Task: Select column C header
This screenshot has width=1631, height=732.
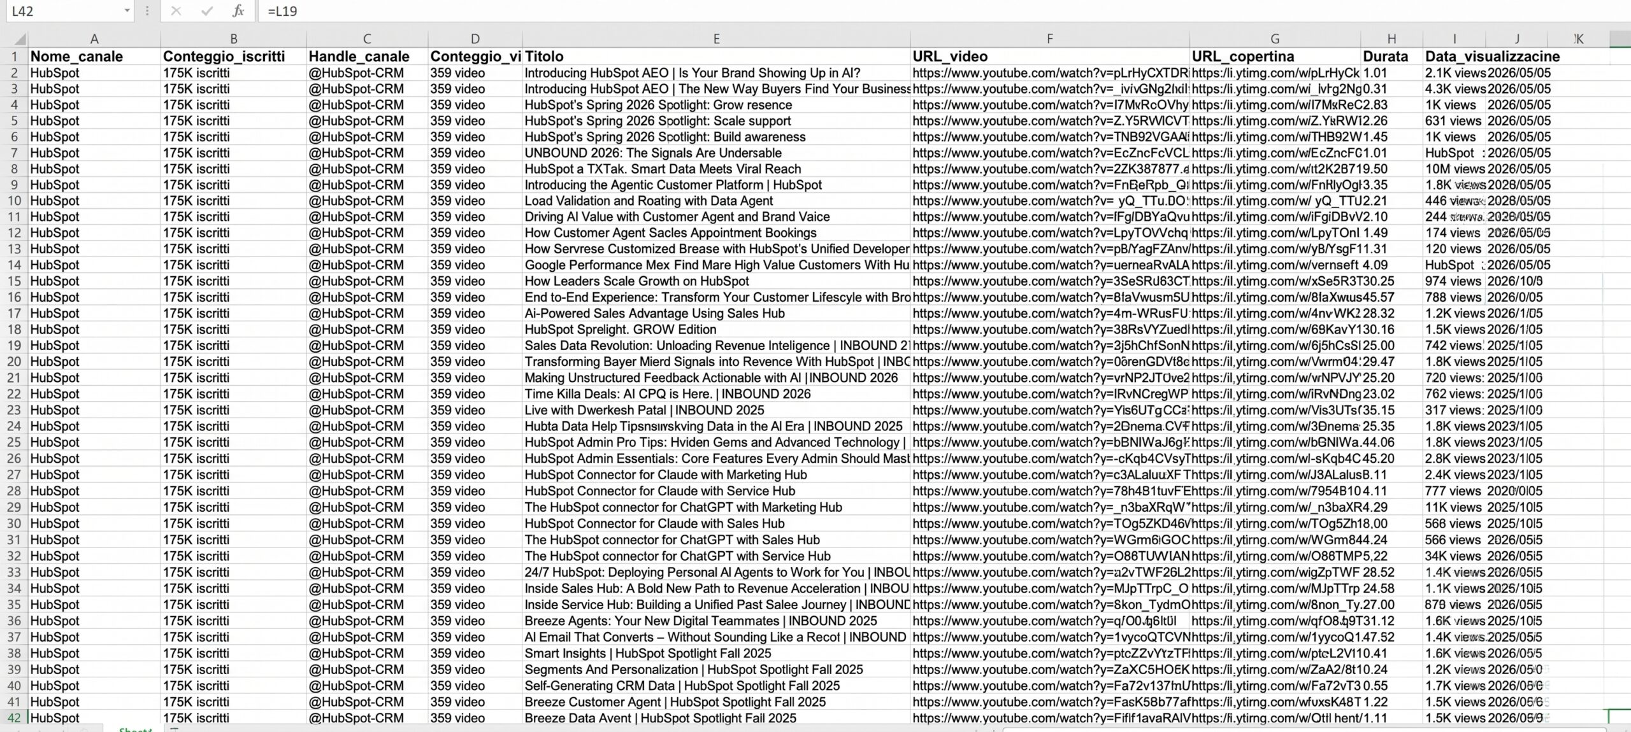Action: tap(367, 39)
